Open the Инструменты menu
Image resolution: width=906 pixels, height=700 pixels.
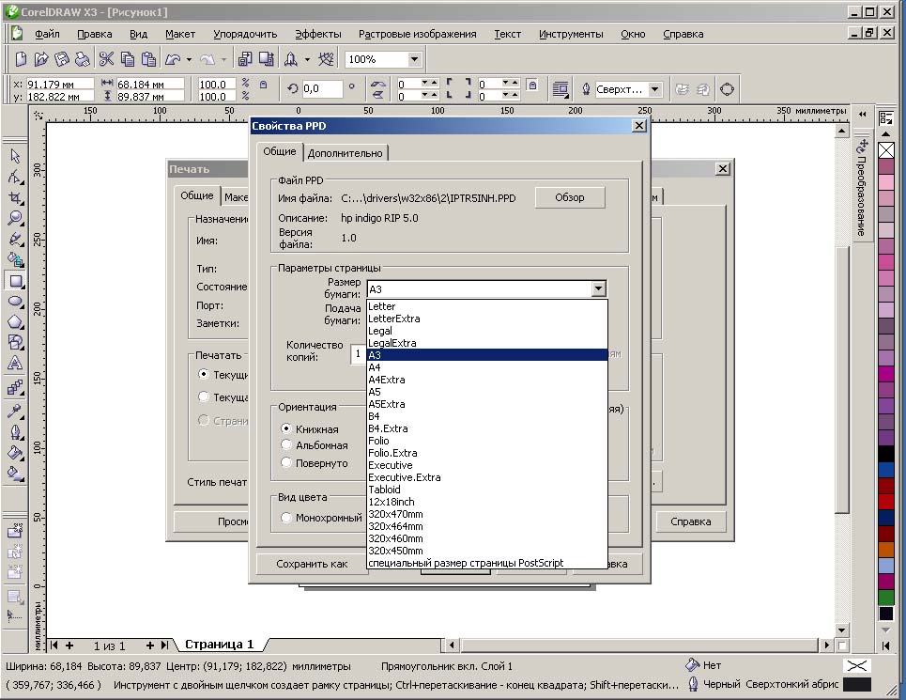tap(571, 34)
